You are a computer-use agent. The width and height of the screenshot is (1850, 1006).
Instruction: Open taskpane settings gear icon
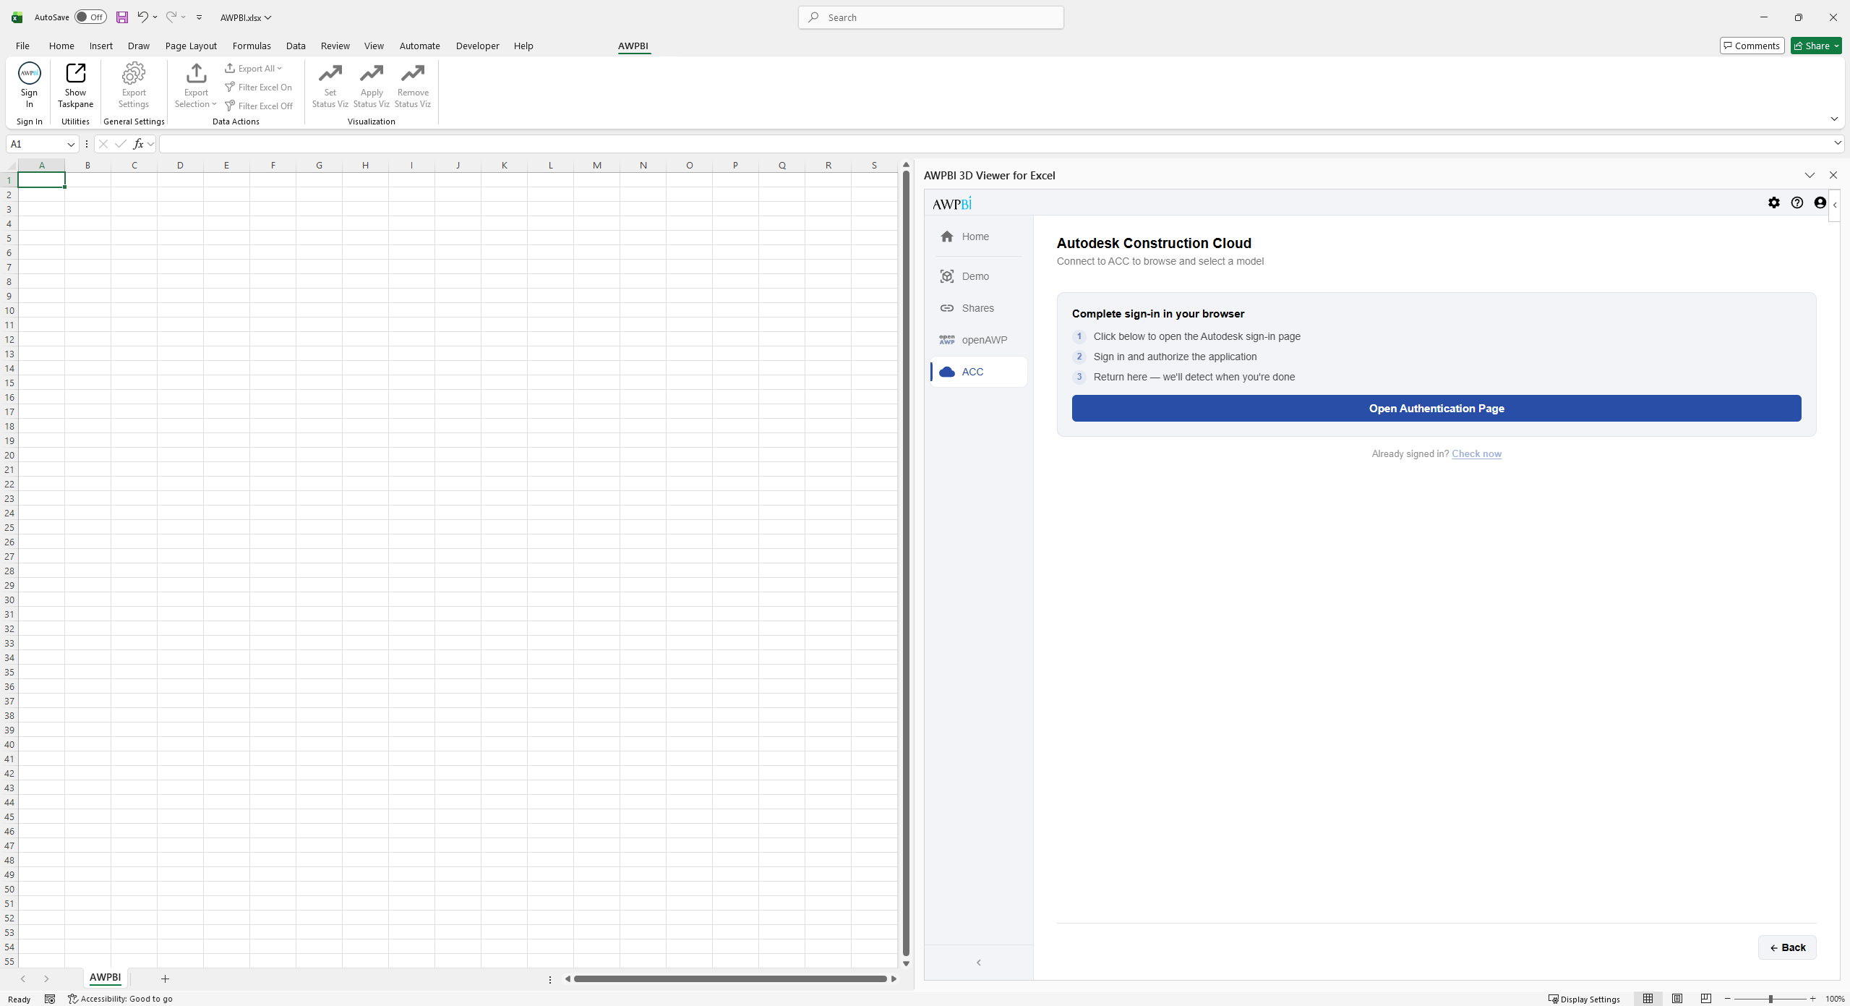[x=1774, y=203]
